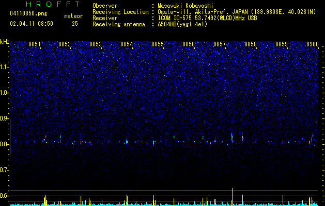This screenshot has width=325, height=206.
Task: Click the 0.8 kHz axis label
Action: click(5, 144)
